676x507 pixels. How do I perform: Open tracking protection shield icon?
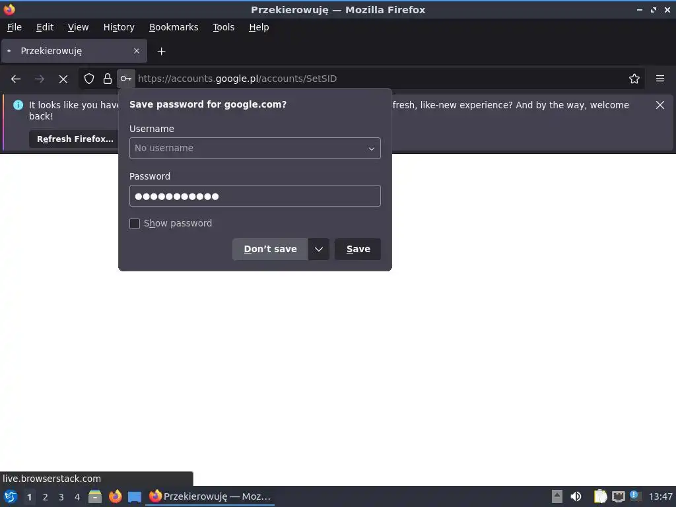point(89,79)
